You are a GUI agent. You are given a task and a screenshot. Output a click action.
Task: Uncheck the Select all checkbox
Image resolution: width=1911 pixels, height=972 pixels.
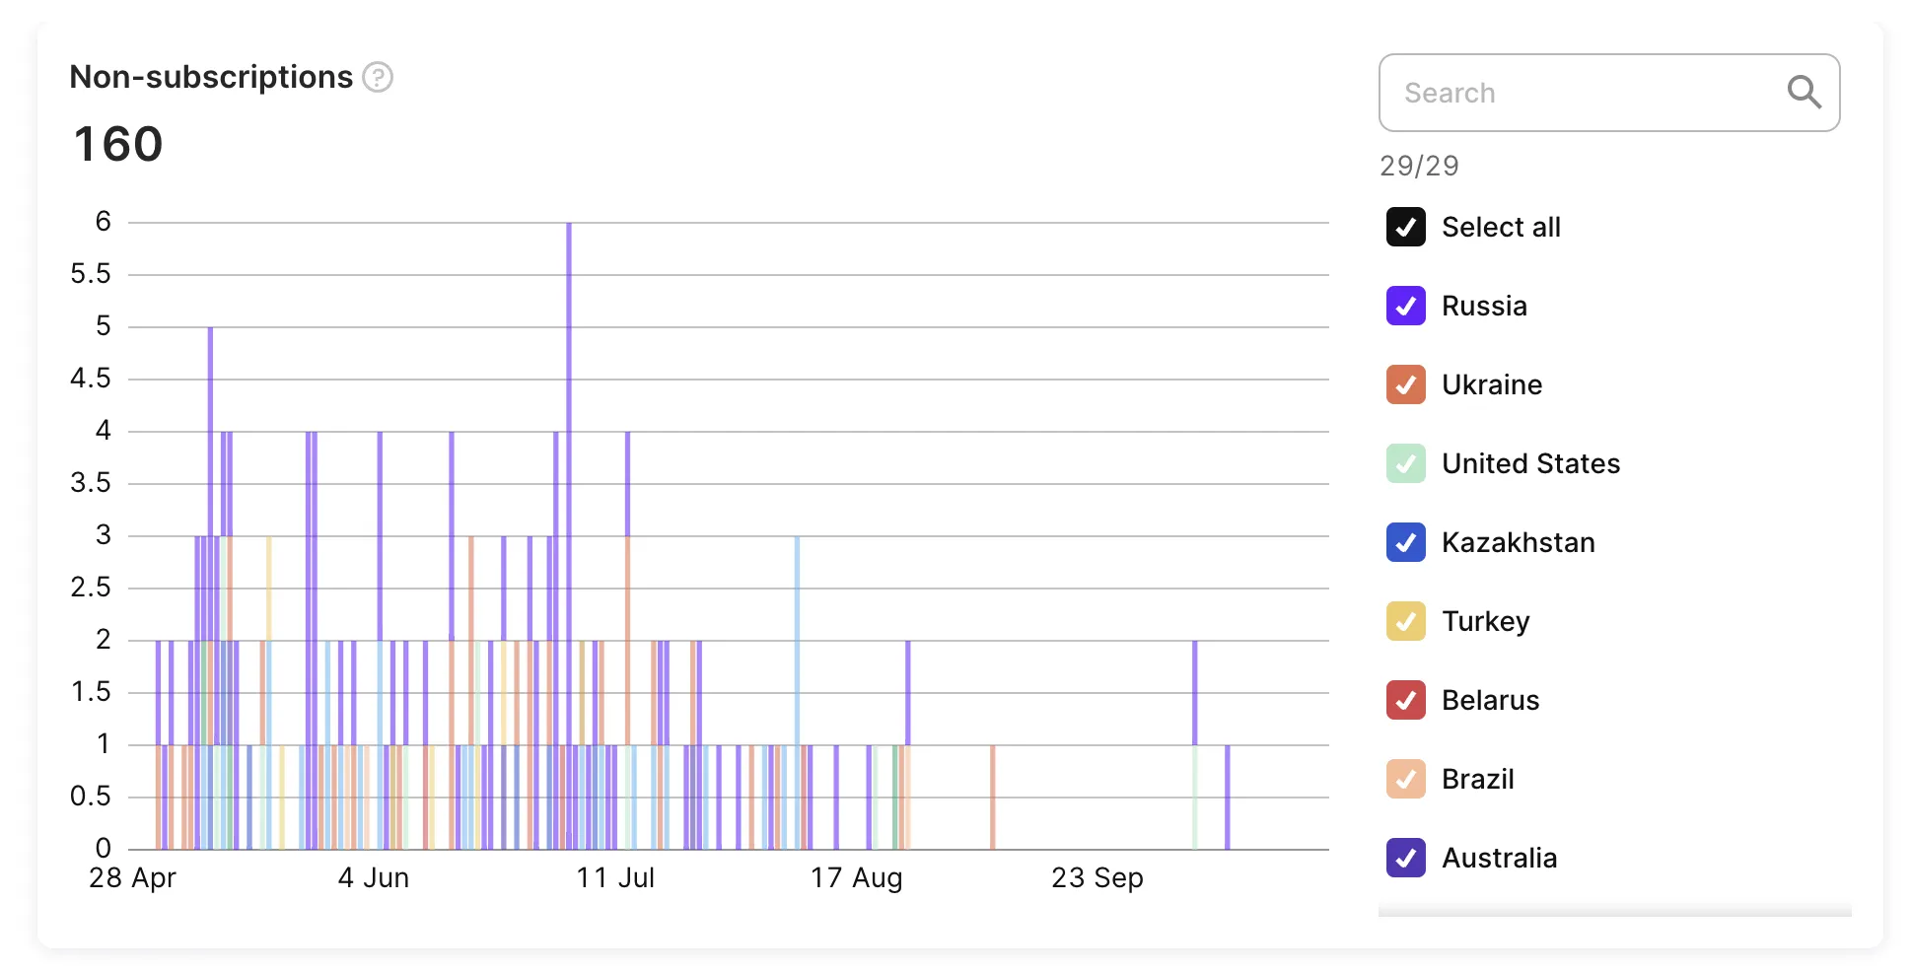coord(1405,227)
